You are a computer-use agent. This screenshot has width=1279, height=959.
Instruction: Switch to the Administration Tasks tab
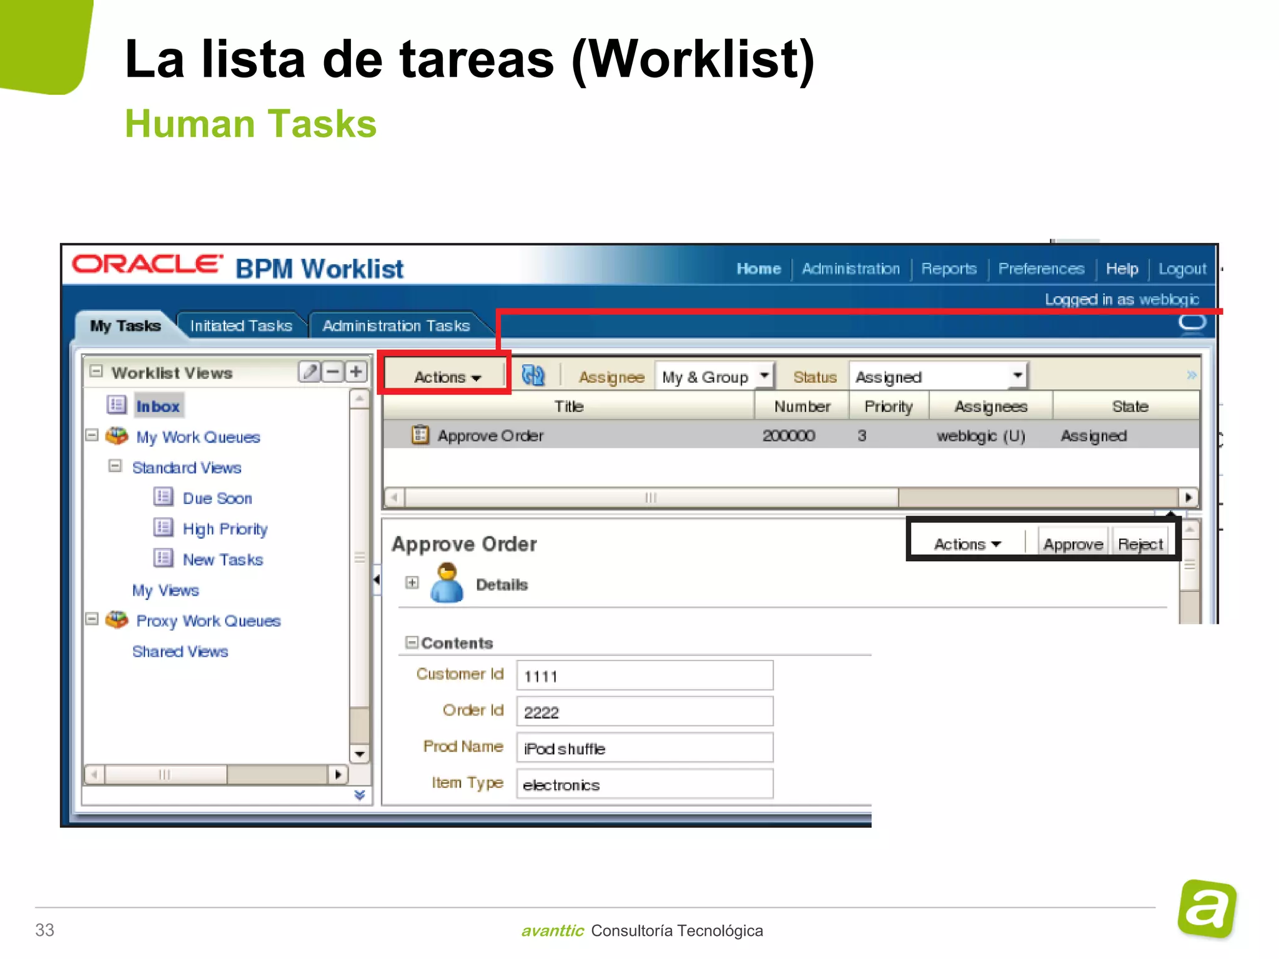pos(396,326)
